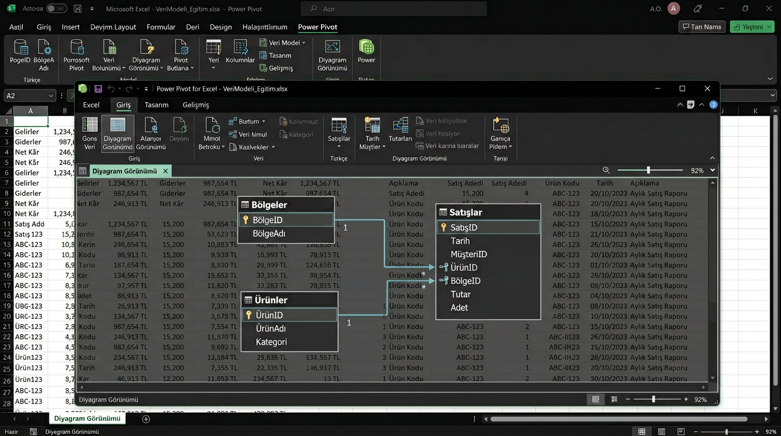The image size is (781, 436).
Task: Open the Tasarım tab in Power Pivot
Action: pos(156,105)
